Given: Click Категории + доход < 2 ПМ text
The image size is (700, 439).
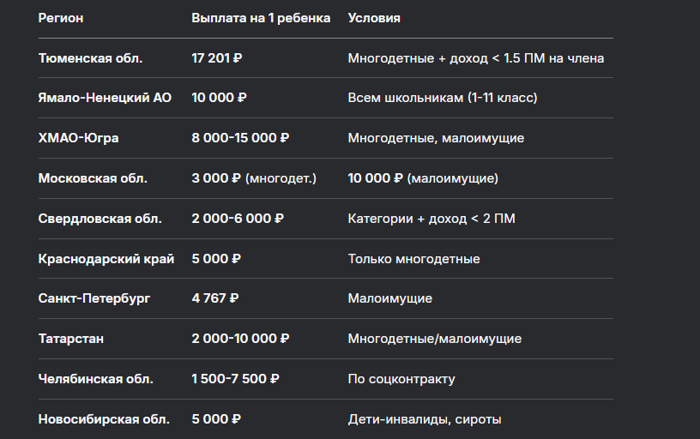Looking at the screenshot, I should click(431, 219).
